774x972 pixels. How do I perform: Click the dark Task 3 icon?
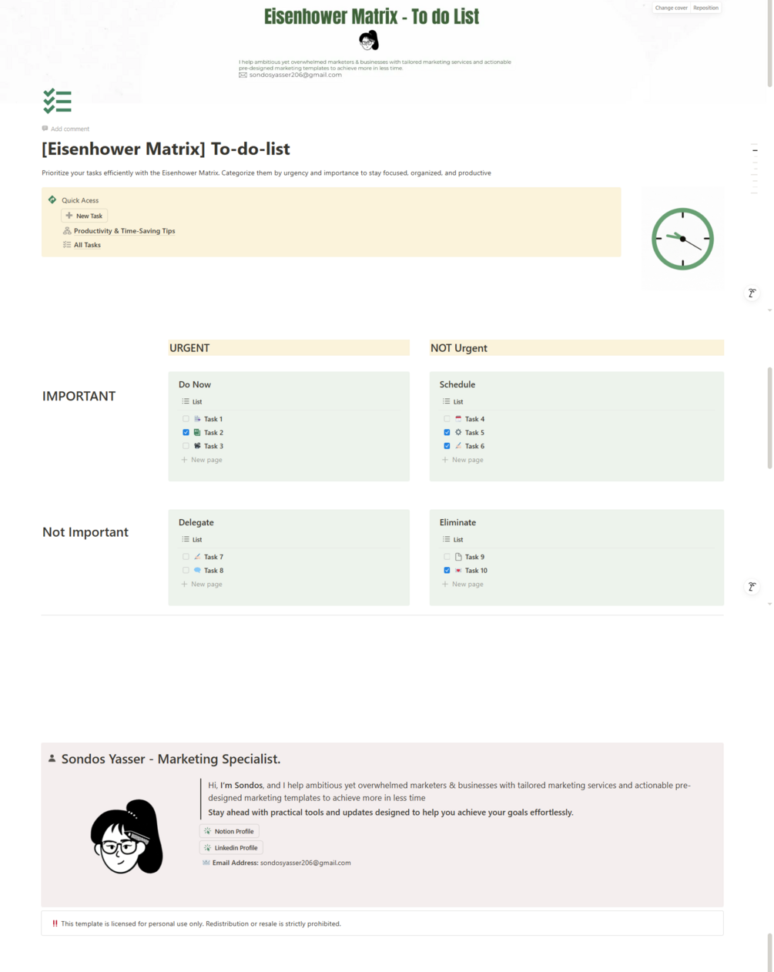click(x=197, y=446)
